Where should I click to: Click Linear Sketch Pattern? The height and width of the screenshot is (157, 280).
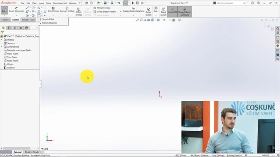pos(105,12)
